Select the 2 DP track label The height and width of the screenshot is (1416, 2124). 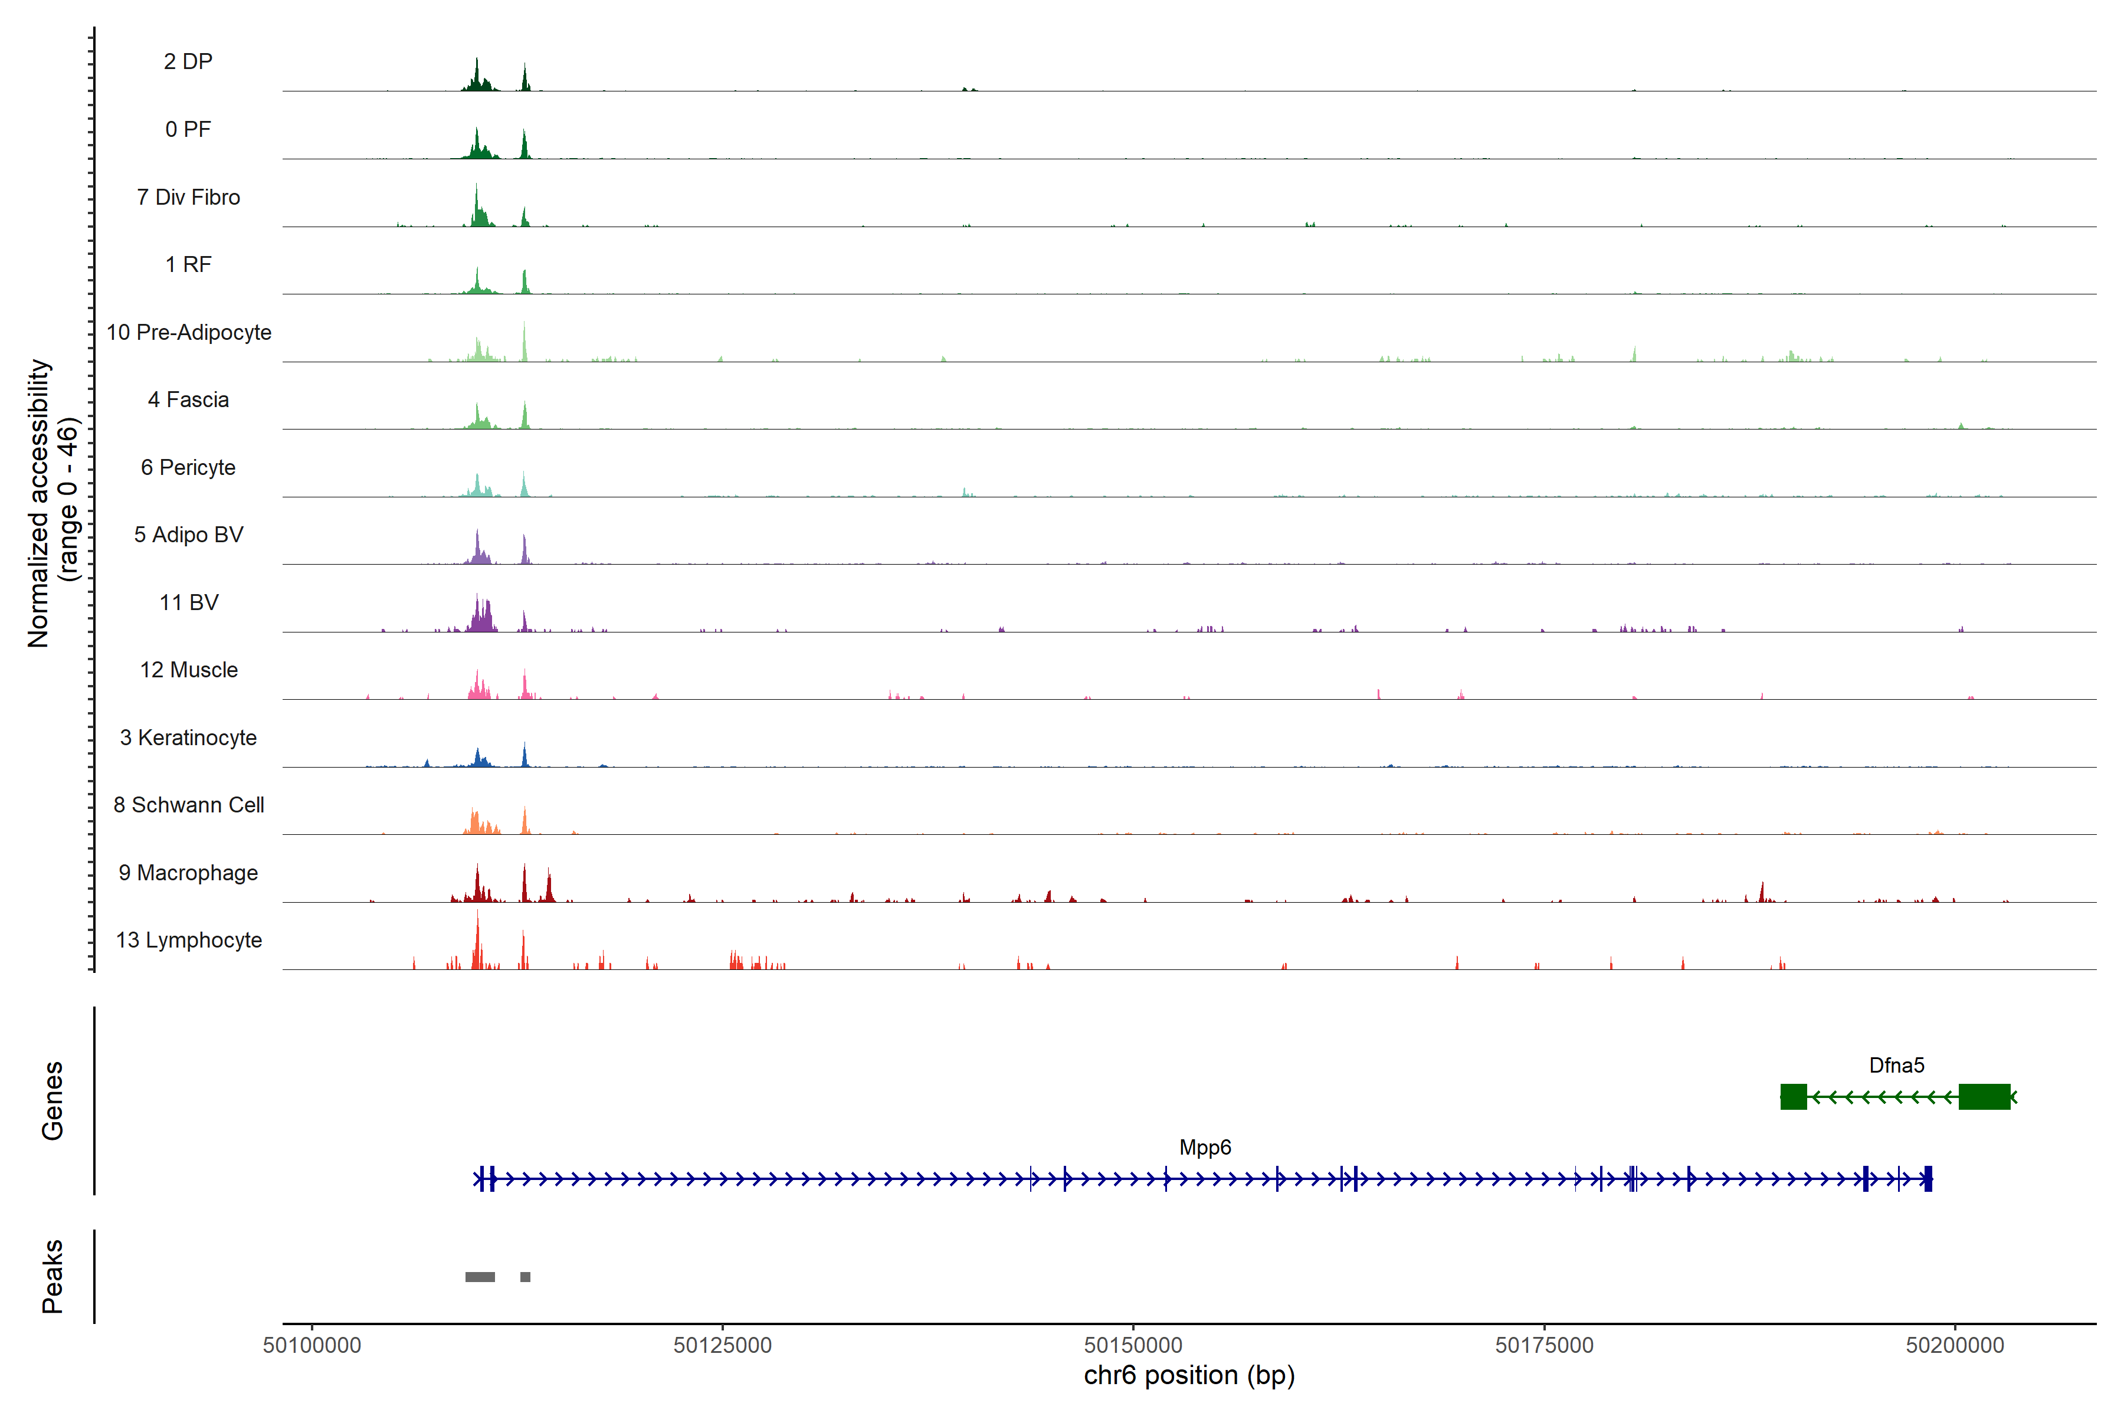point(188,61)
